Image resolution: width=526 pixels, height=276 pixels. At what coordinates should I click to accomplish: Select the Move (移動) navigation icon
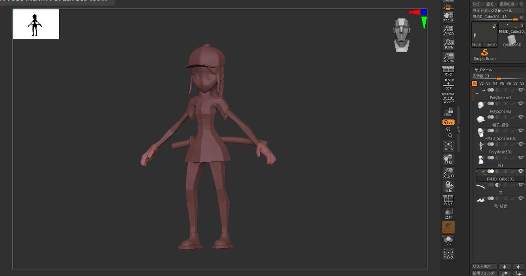[448, 159]
